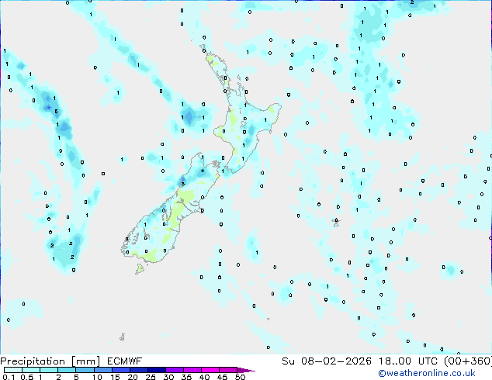Viewport: 492px width, 380px height.
Task: Click the above-50 arrow tip of the legend
Action: click(x=246, y=370)
